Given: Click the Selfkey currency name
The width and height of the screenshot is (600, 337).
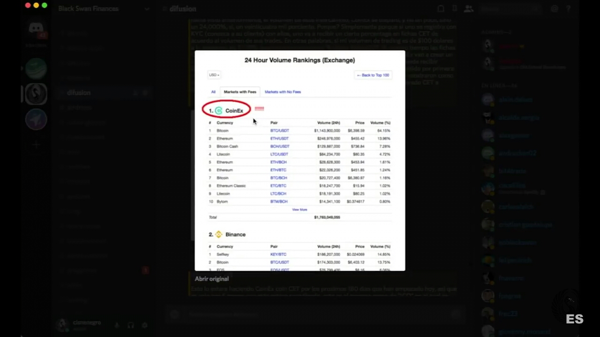Looking at the screenshot, I should [223, 255].
